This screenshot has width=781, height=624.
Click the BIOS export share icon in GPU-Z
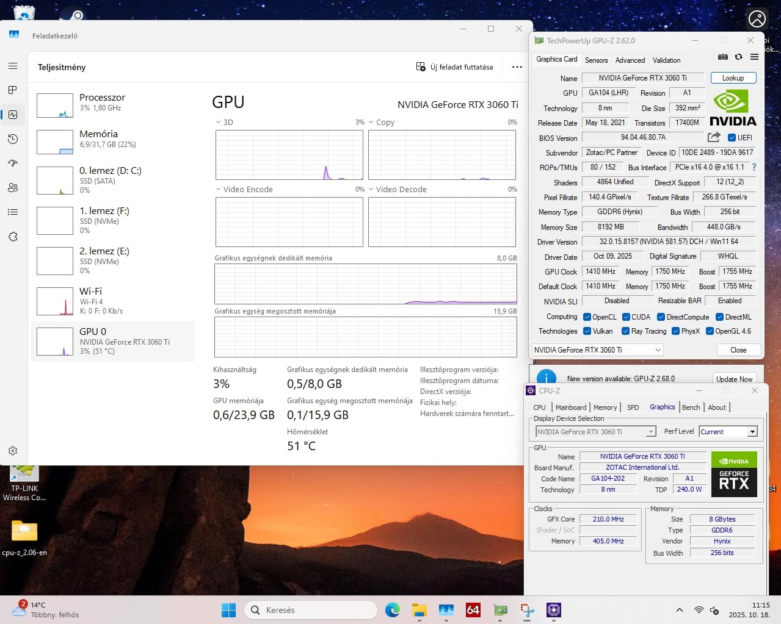(714, 137)
